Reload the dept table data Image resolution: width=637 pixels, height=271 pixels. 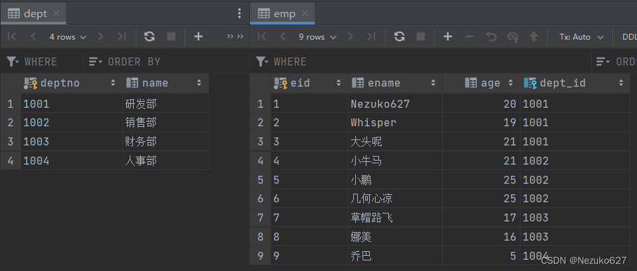[x=149, y=37]
